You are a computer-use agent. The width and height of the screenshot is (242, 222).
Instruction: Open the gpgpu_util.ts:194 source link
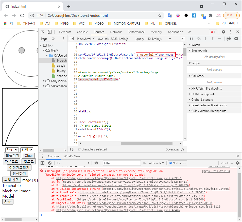coord(216,171)
